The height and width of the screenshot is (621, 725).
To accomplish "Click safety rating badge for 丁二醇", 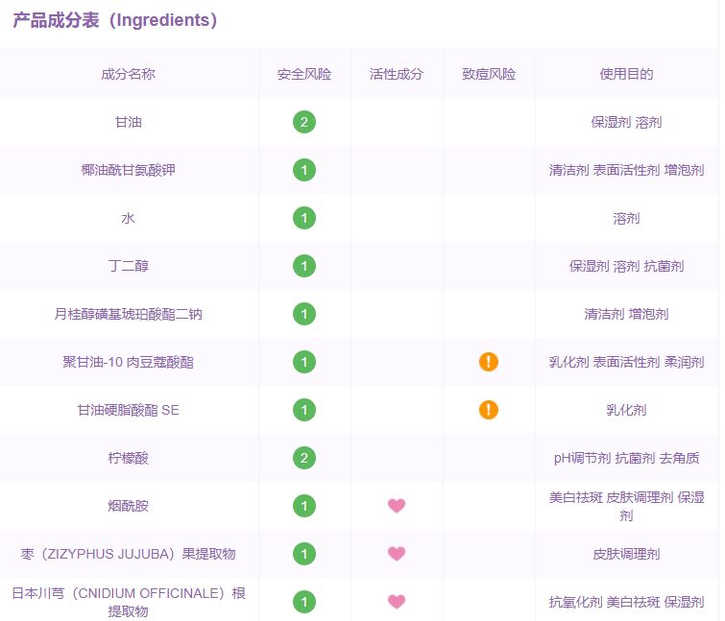I will pos(303,266).
